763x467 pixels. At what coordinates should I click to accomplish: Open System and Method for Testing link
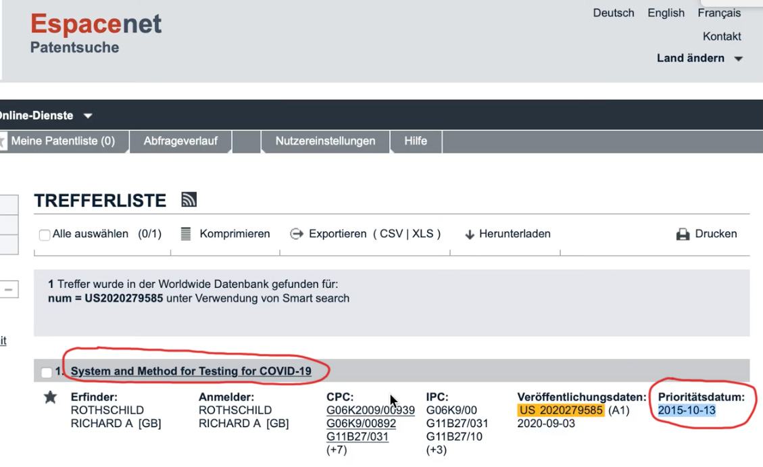(191, 371)
